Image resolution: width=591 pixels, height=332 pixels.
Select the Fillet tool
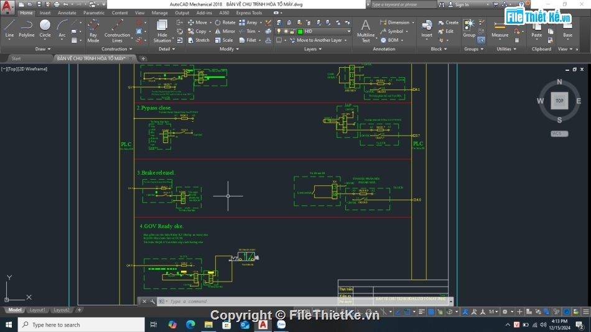248,40
